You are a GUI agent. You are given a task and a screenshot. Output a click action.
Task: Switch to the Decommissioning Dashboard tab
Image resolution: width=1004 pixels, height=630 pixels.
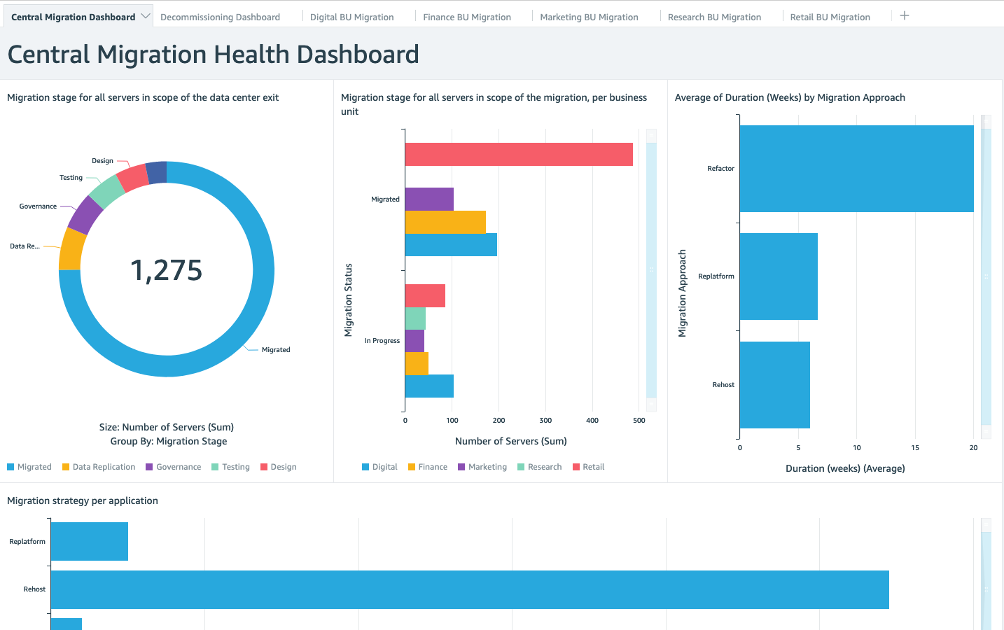pos(221,15)
